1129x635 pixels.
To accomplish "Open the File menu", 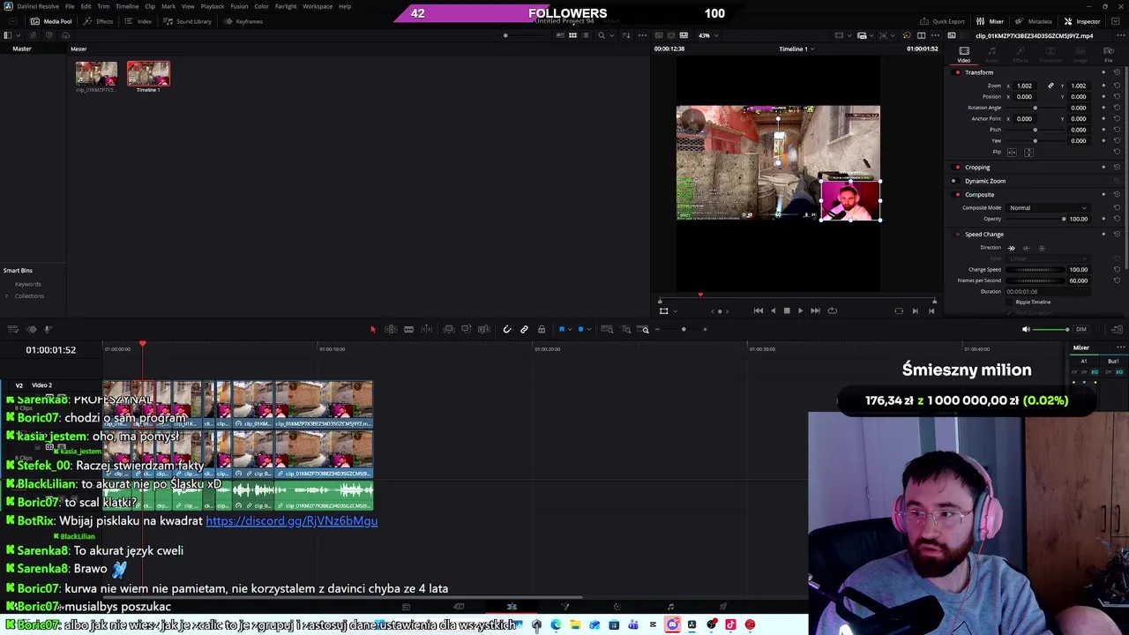I will 70,6.
